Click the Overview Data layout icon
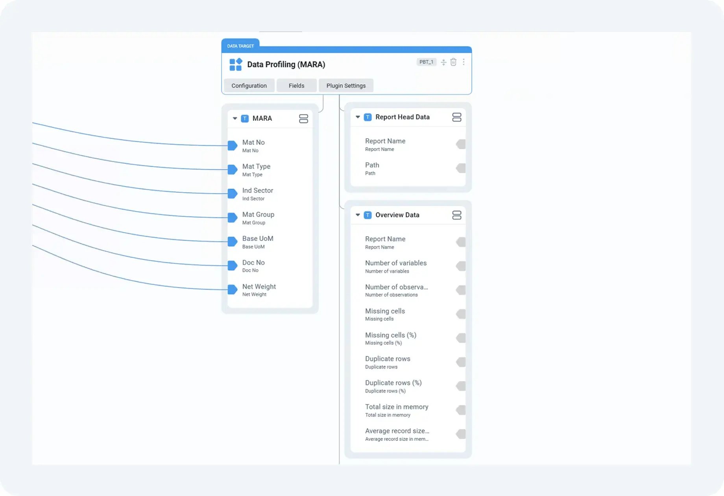This screenshot has height=496, width=724. [x=456, y=215]
